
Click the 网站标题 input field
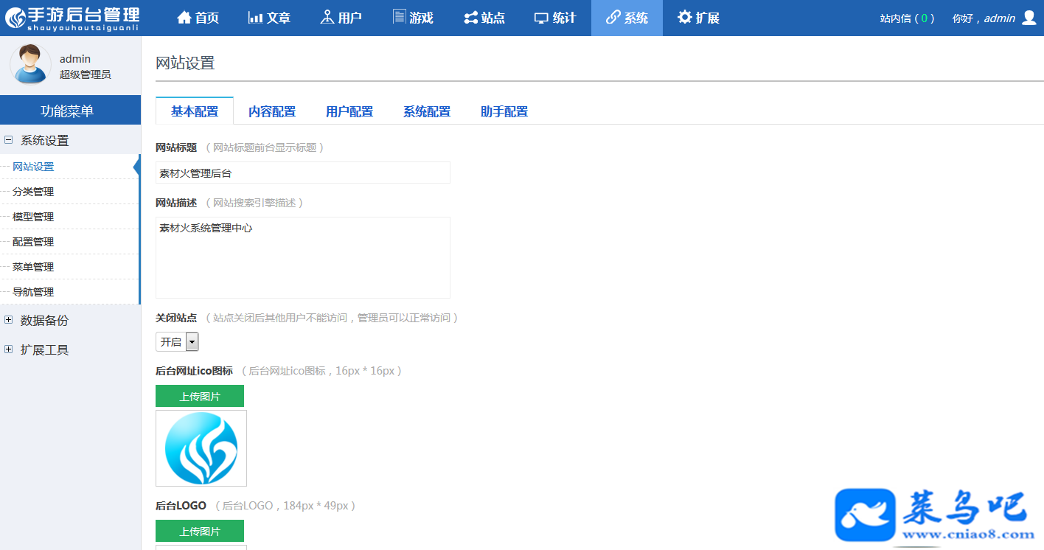303,173
